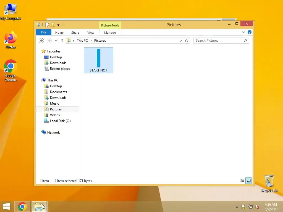The width and height of the screenshot is (283, 212).
Task: Expand the chevron before Pictures in the address bar
Action: 91,41
